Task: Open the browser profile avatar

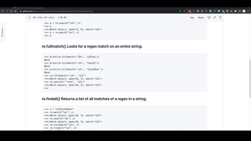Action: coord(244,11)
